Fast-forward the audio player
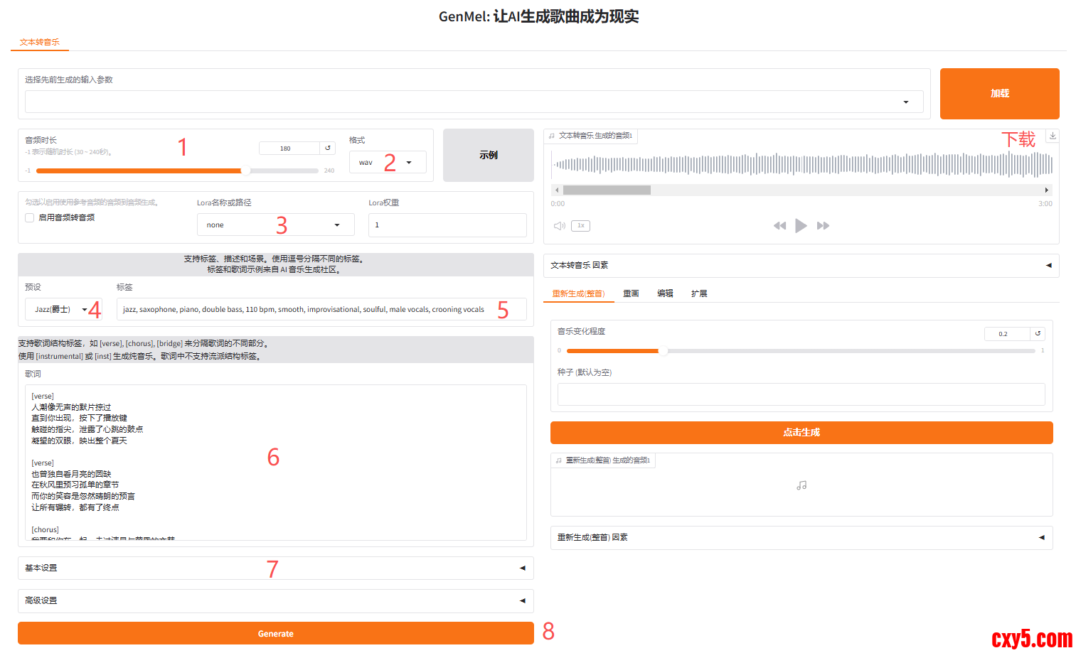The width and height of the screenshot is (1076, 653). pyautogui.click(x=823, y=226)
